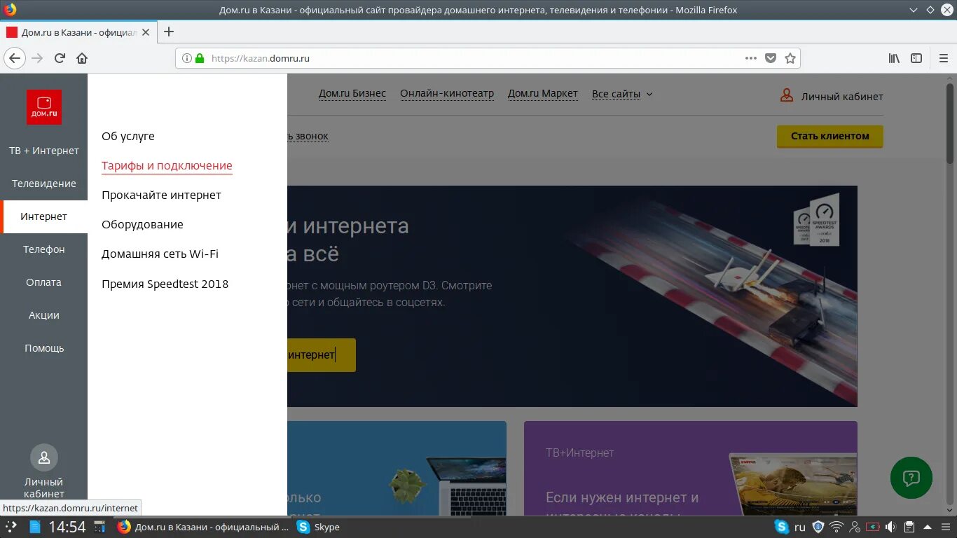The width and height of the screenshot is (957, 538).
Task: Go back with the browser back arrow
Action: (15, 58)
